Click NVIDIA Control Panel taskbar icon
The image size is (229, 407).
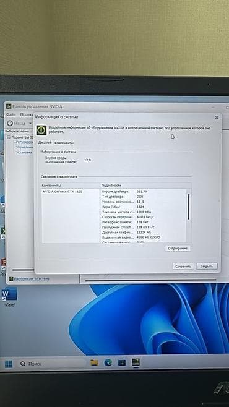pos(136,362)
